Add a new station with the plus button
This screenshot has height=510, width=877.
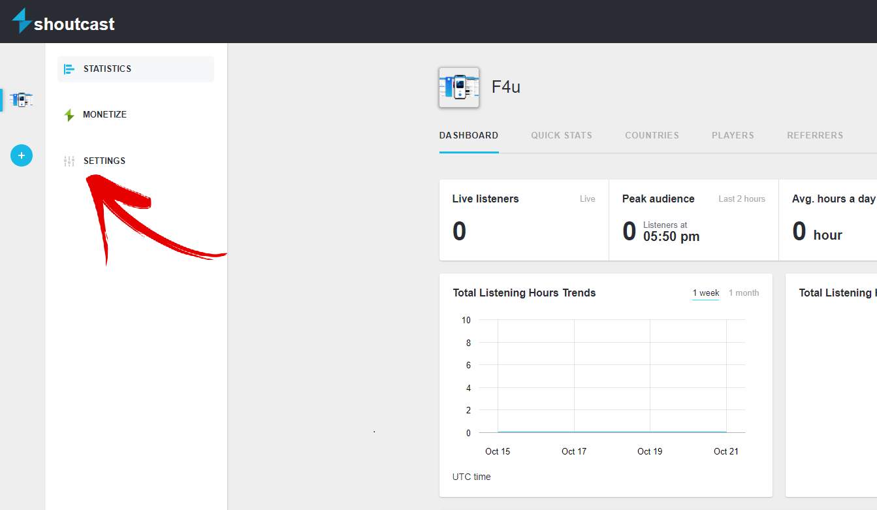coord(22,155)
